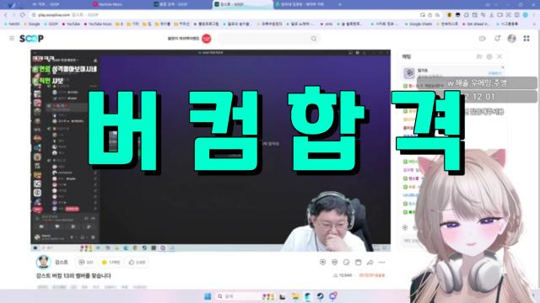Close the chat panel with X
The width and height of the screenshot is (540, 303).
pos(499,56)
